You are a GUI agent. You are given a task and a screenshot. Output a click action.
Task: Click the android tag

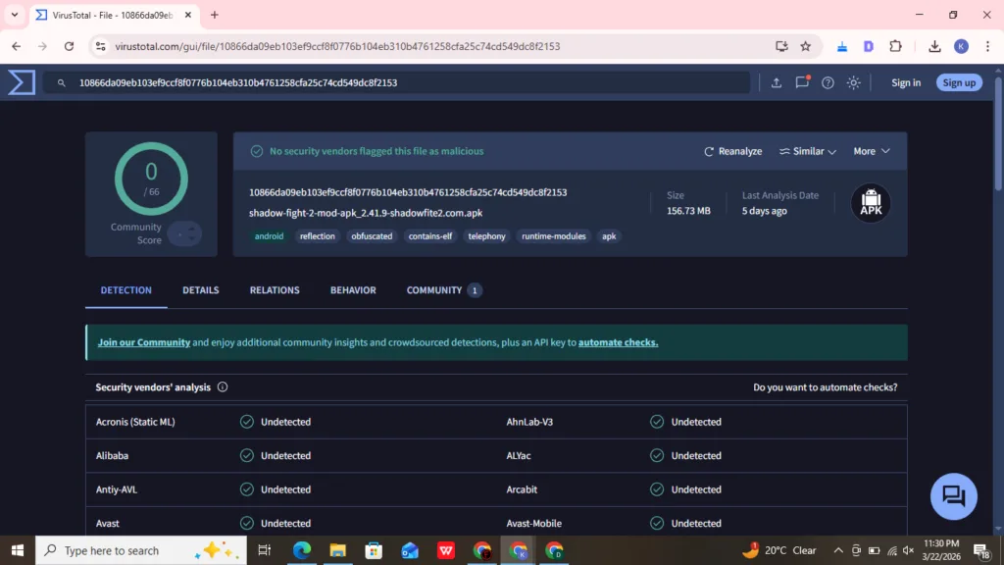coord(269,236)
